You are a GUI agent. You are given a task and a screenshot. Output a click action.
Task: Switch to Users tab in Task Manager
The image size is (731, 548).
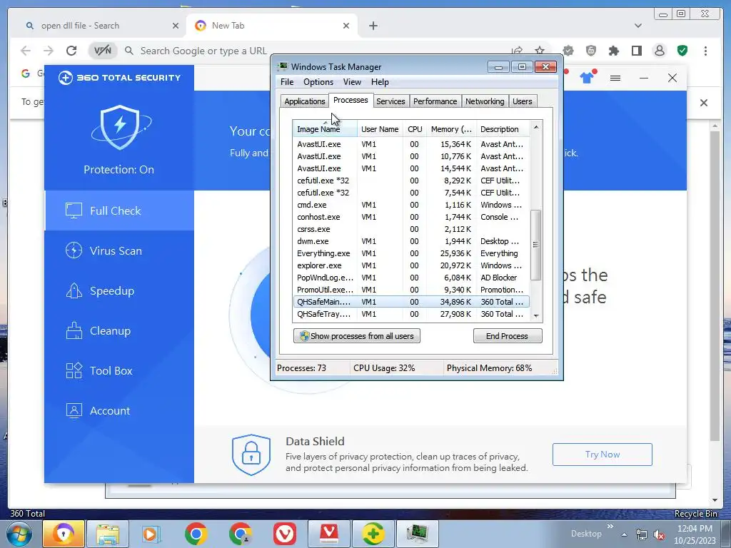pyautogui.click(x=522, y=101)
